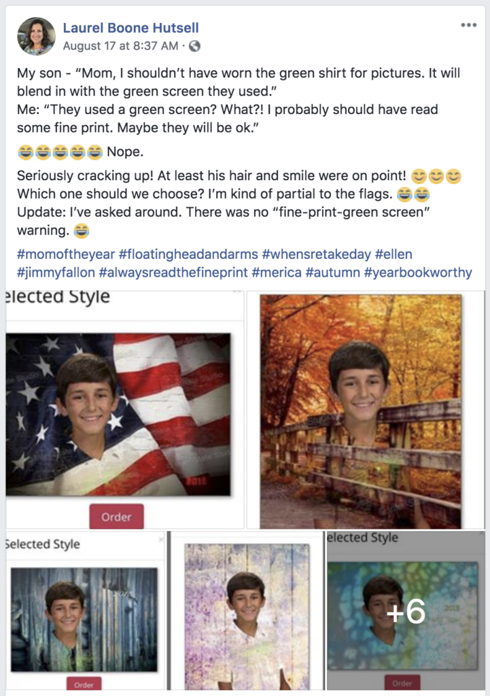The width and height of the screenshot is (490, 696).
Task: Follow the #yearbookworthy hashtag
Action: click(418, 272)
